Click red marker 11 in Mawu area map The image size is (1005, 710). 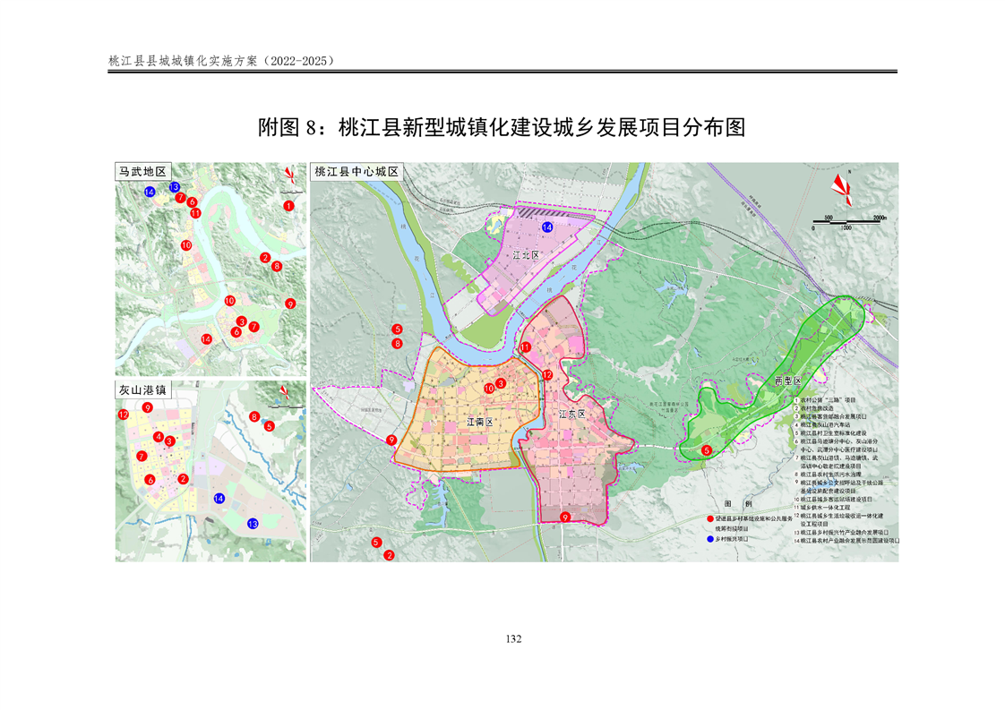[195, 213]
